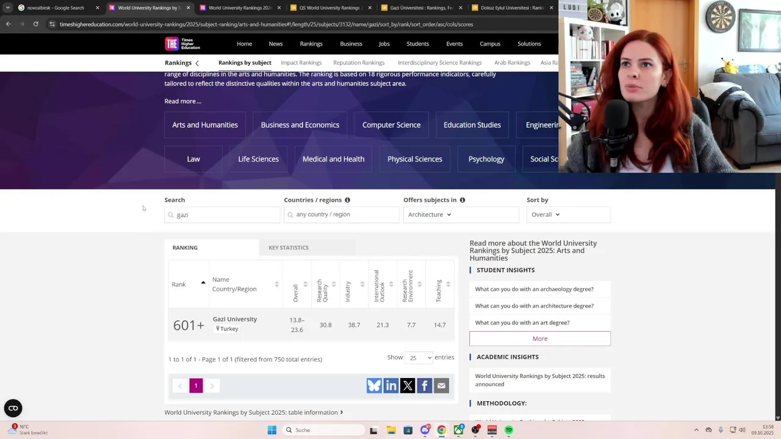Open the Sort by Overall dropdown

pyautogui.click(x=568, y=215)
